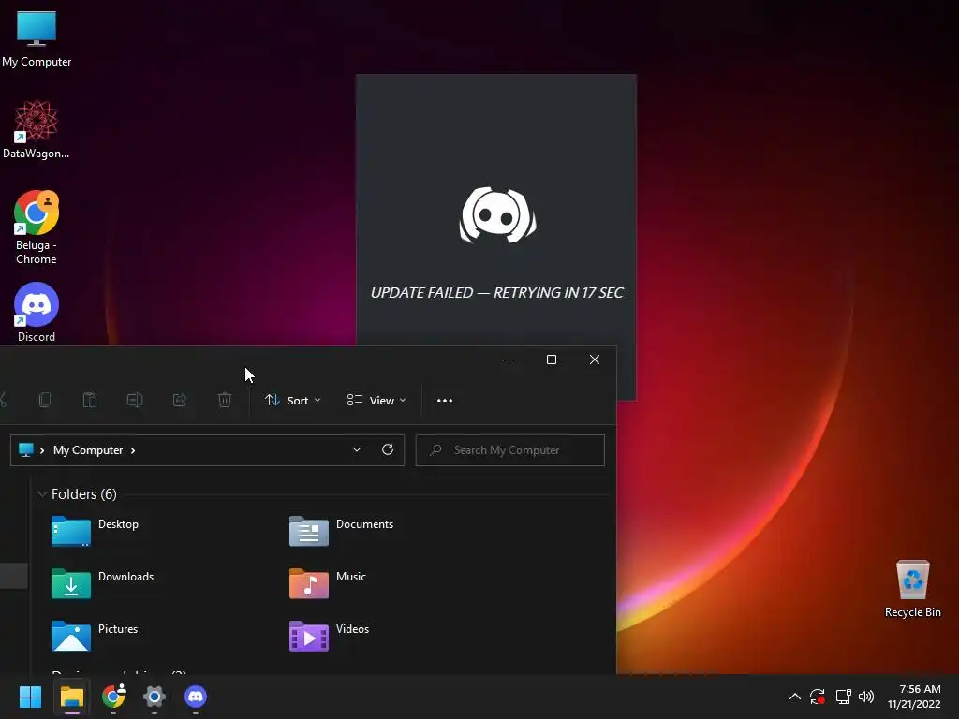
Task: Click Delete trash icon in Explorer toolbar
Action: tap(225, 401)
